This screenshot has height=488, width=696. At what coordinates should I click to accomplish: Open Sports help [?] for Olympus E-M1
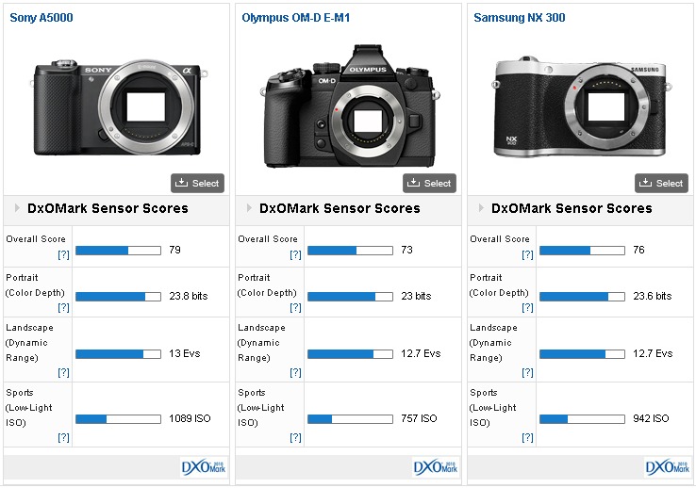[x=295, y=438]
